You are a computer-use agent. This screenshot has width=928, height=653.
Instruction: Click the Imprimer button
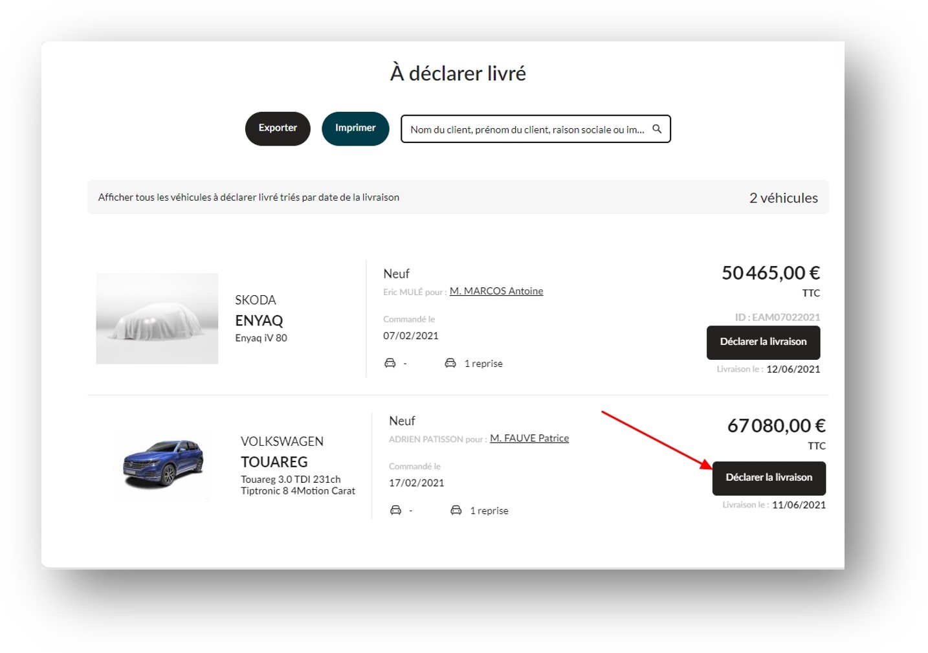tap(355, 128)
